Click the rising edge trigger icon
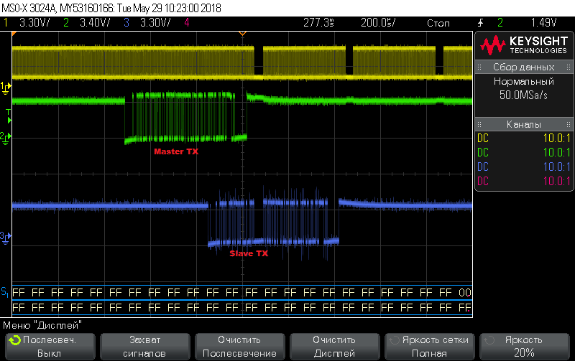The height and width of the screenshot is (361, 575). [x=481, y=23]
